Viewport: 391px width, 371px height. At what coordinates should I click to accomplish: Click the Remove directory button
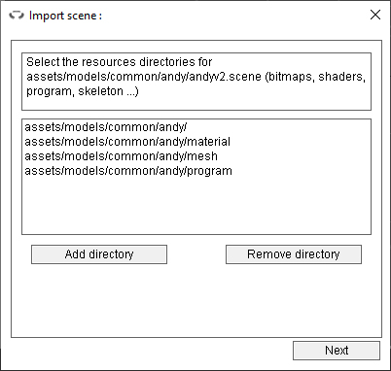pos(294,254)
